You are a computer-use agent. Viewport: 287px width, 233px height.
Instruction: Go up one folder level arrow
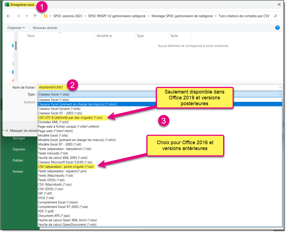tap(35, 16)
